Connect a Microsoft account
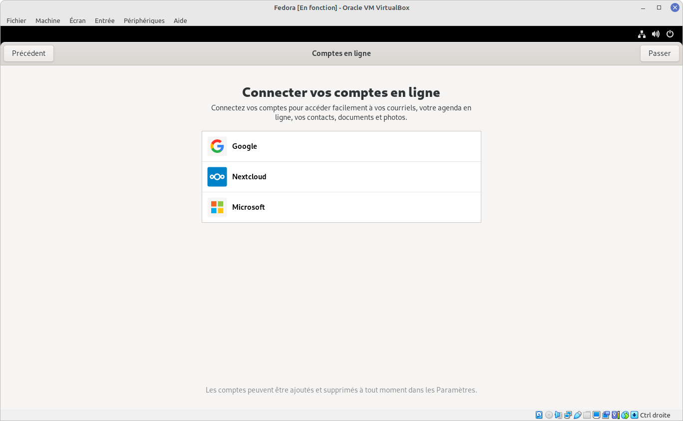The image size is (683, 421). (x=341, y=207)
